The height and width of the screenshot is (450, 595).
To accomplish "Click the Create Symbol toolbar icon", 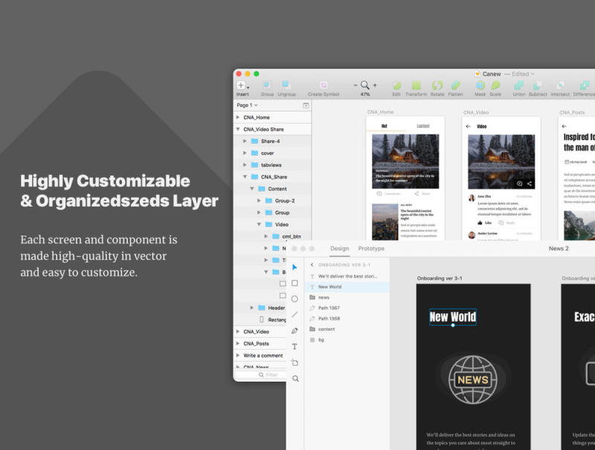I will tap(324, 86).
